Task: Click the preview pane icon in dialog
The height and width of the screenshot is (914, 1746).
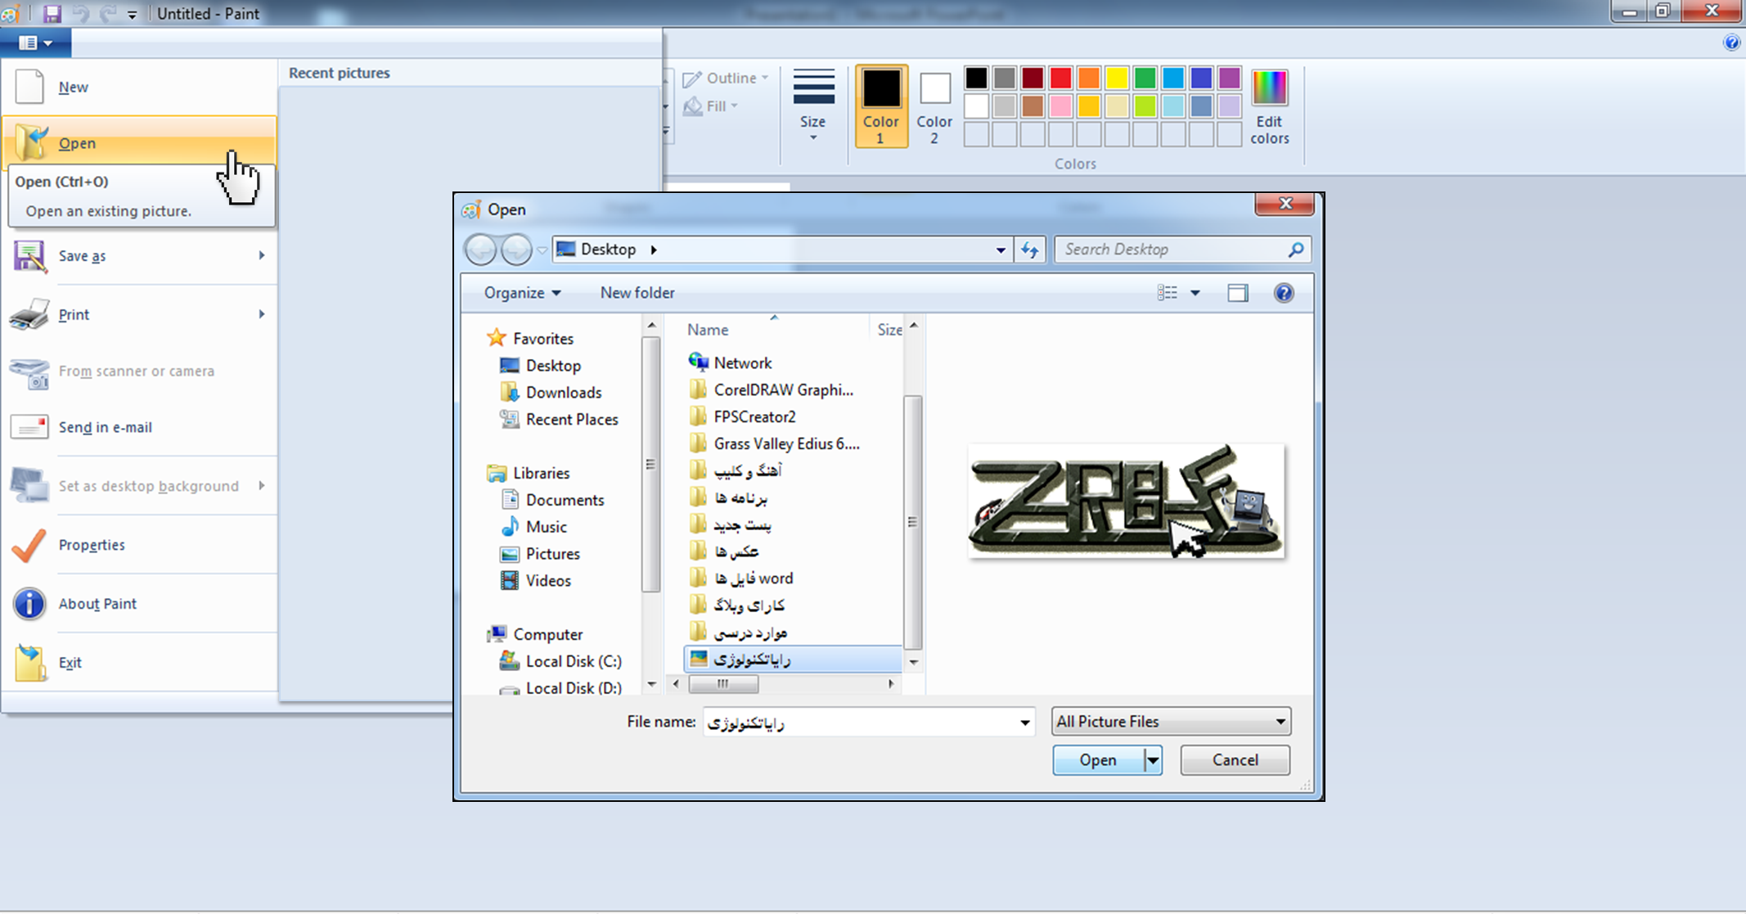Action: (1237, 293)
